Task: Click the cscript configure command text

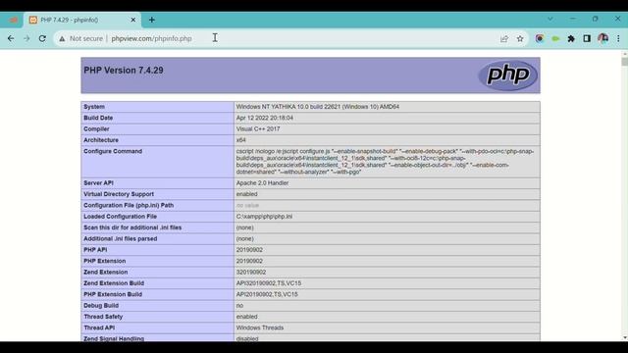Action: pyautogui.click(x=385, y=162)
